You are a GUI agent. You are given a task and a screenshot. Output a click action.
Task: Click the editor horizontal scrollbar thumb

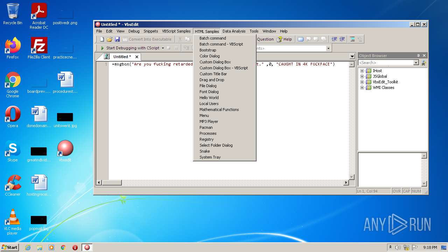(x=112, y=182)
